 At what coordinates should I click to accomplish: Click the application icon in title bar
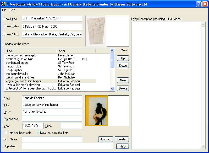point(3,4)
